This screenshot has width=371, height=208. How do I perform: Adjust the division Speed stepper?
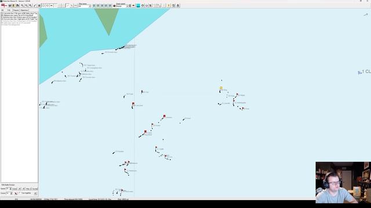pyautogui.click(x=10, y=189)
